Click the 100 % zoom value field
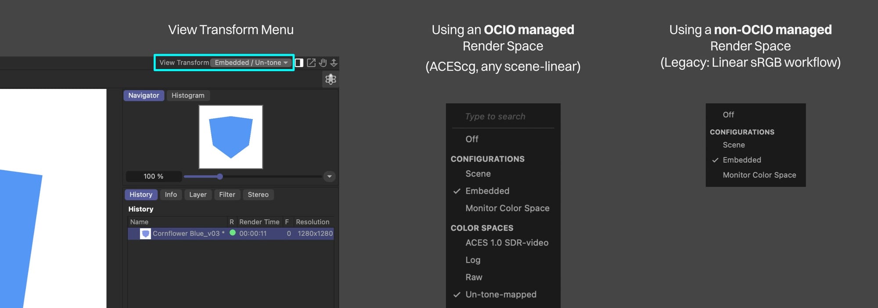This screenshot has width=878, height=308. pyautogui.click(x=154, y=176)
